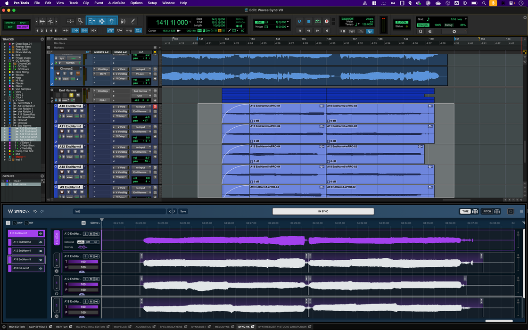Open the 500ms dropdown in Sync VX
The image size is (528, 330).
pyautogui.click(x=95, y=223)
